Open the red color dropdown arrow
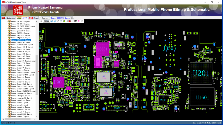 click(x=72, y=21)
